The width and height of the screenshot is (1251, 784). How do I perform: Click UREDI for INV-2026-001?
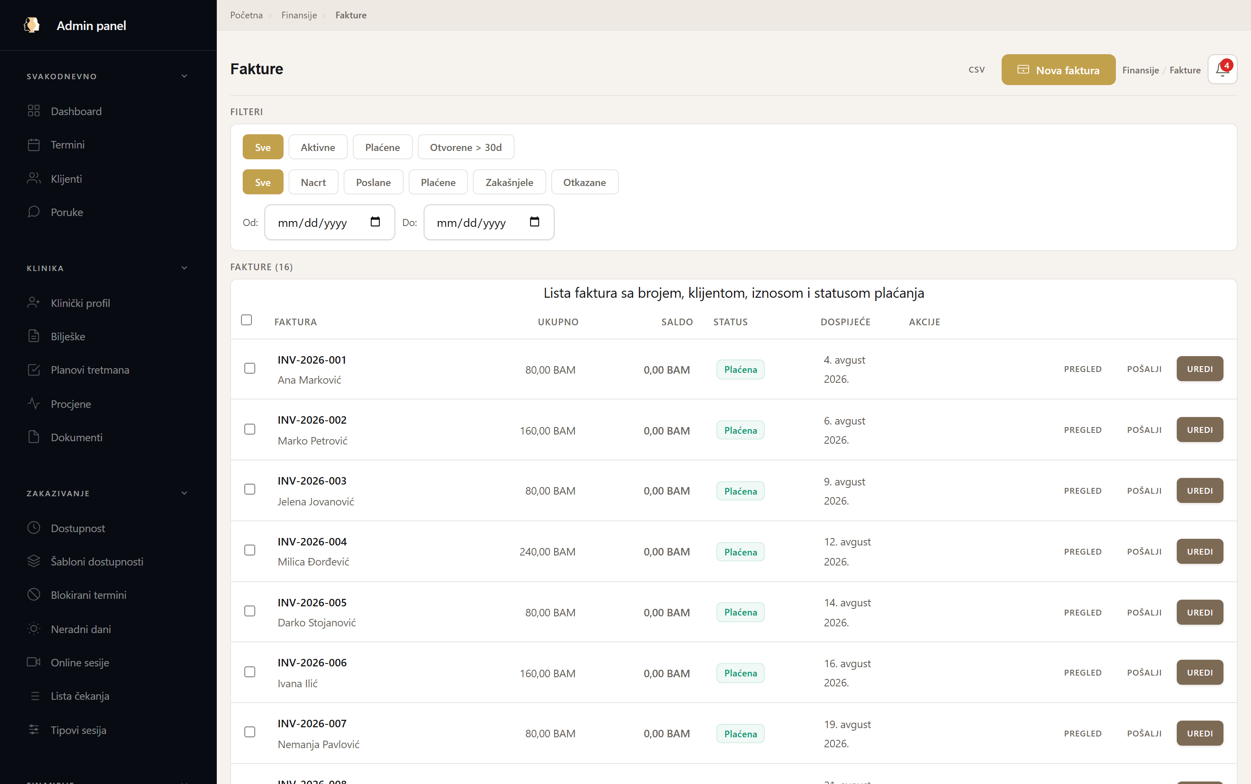click(x=1200, y=369)
